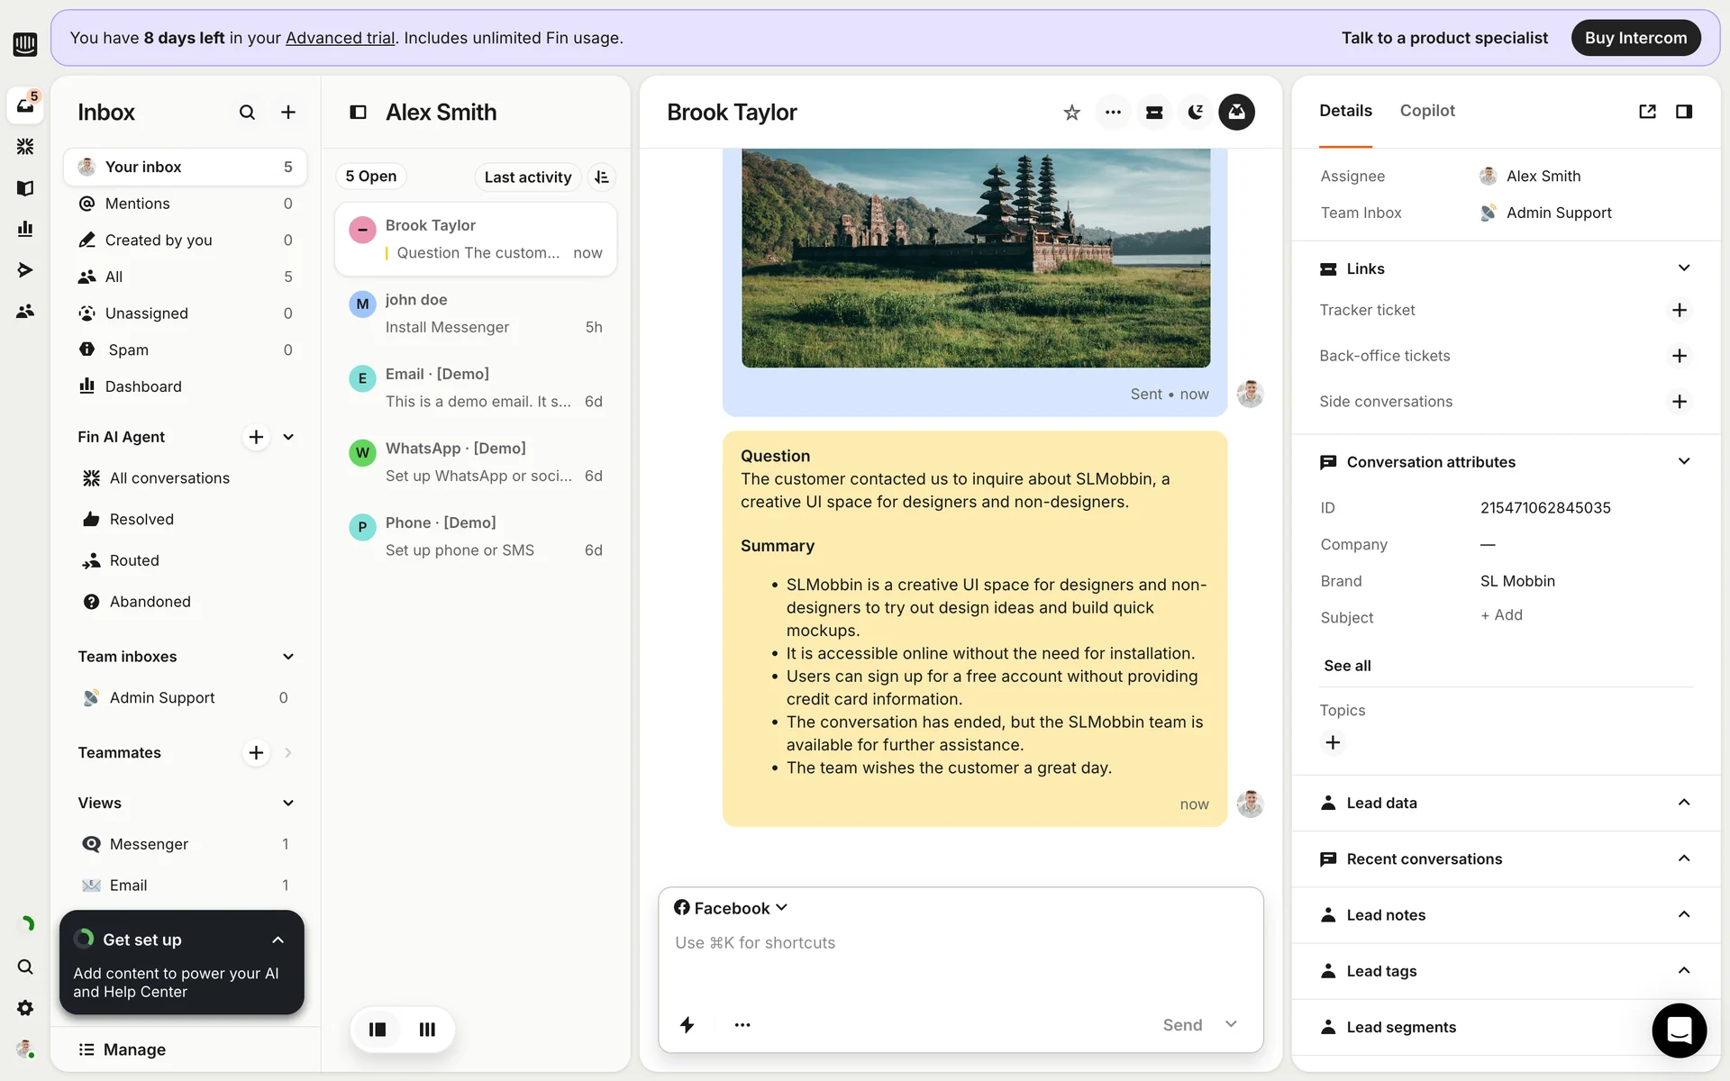Screen dimensions: 1730x1081
Task: Open the Intercom Messenger chat bubble
Action: pos(1679,1030)
